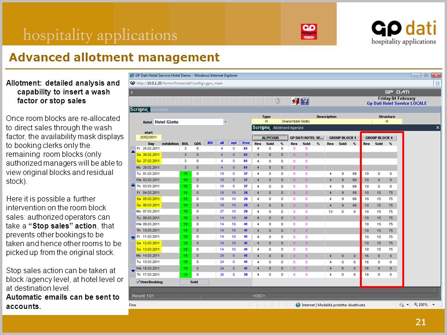
Task: Click the opt column button
Action: coord(234,143)
